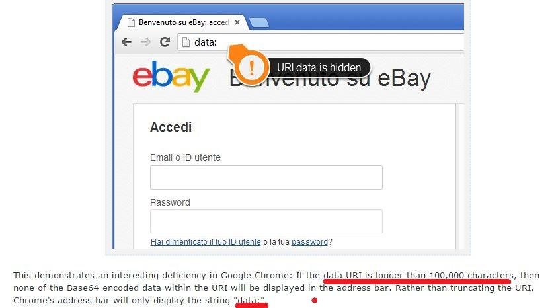Image resolution: width=552 pixels, height=308 pixels.
Task: Open Hai dimenticato il tuo ID utente link
Action: coord(206,242)
